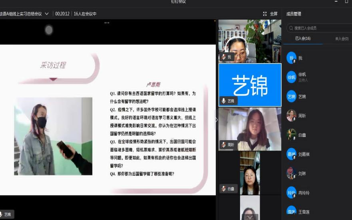Image resolution: width=352 pixels, height=220 pixels.
Task: Click 周昕's video thumbnail
Action: point(250,129)
